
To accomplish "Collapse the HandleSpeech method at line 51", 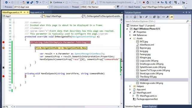I will (14, 73).
